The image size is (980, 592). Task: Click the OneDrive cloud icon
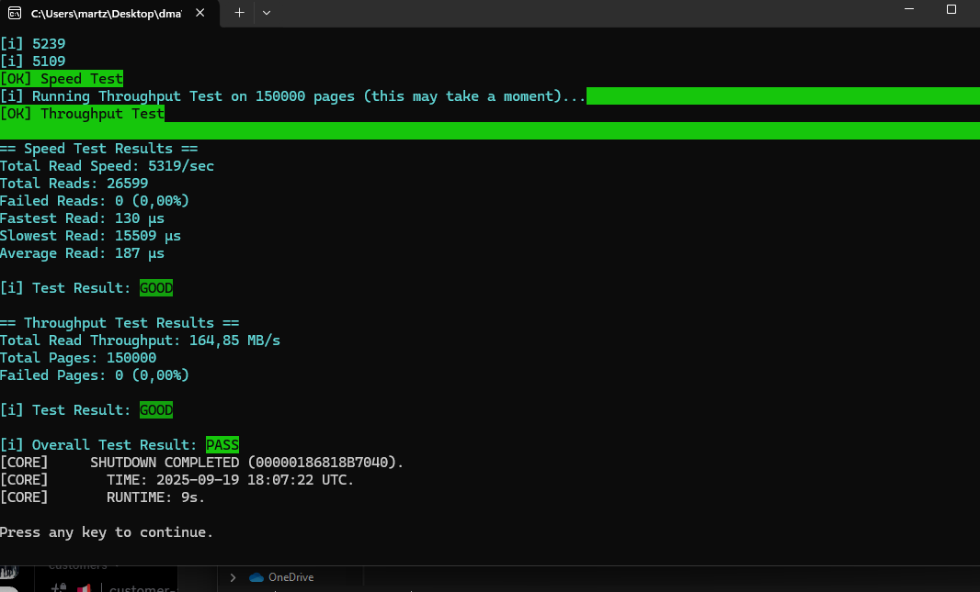point(256,577)
